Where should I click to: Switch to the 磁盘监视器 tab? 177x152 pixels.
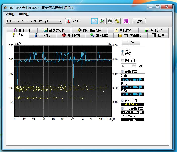coord(54,30)
